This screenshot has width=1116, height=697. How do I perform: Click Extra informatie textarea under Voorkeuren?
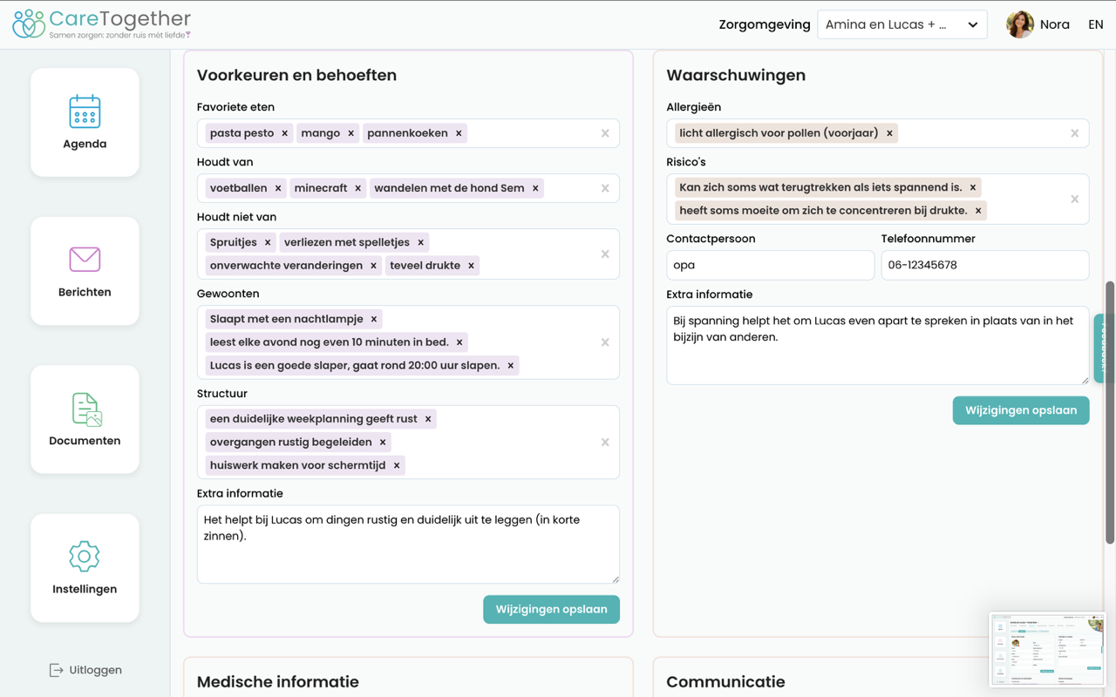pos(408,545)
